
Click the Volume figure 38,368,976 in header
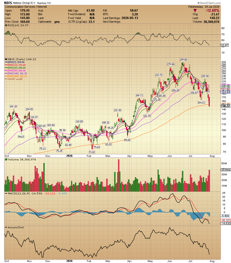(x=211, y=22)
